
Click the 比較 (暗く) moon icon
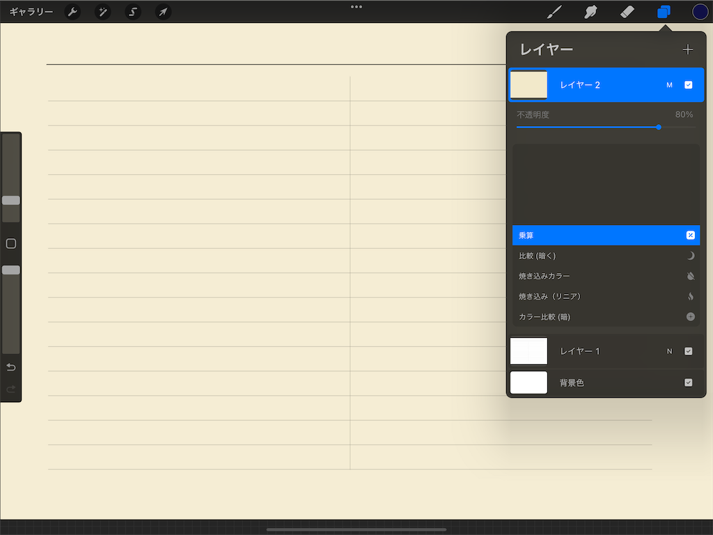pos(690,256)
